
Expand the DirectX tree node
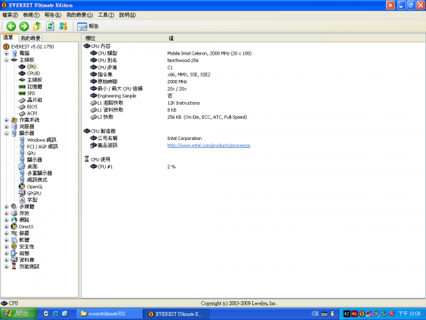(x=6, y=227)
